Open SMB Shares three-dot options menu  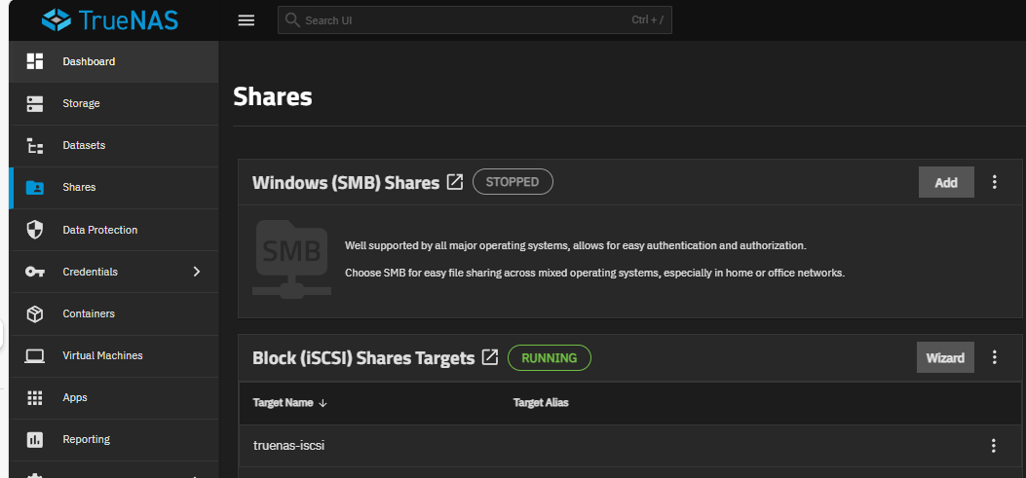coord(995,182)
